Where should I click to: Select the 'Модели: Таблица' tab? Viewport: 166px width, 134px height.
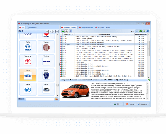(69, 28)
